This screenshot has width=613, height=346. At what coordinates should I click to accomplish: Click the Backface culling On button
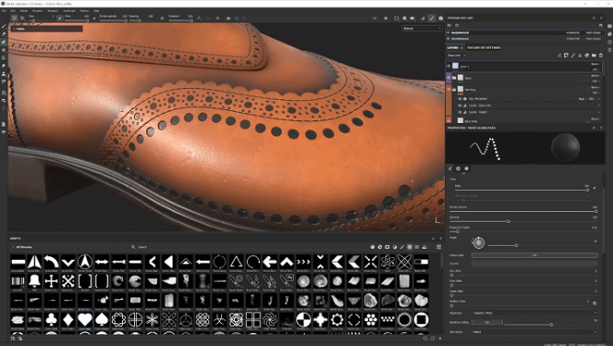click(x=486, y=322)
